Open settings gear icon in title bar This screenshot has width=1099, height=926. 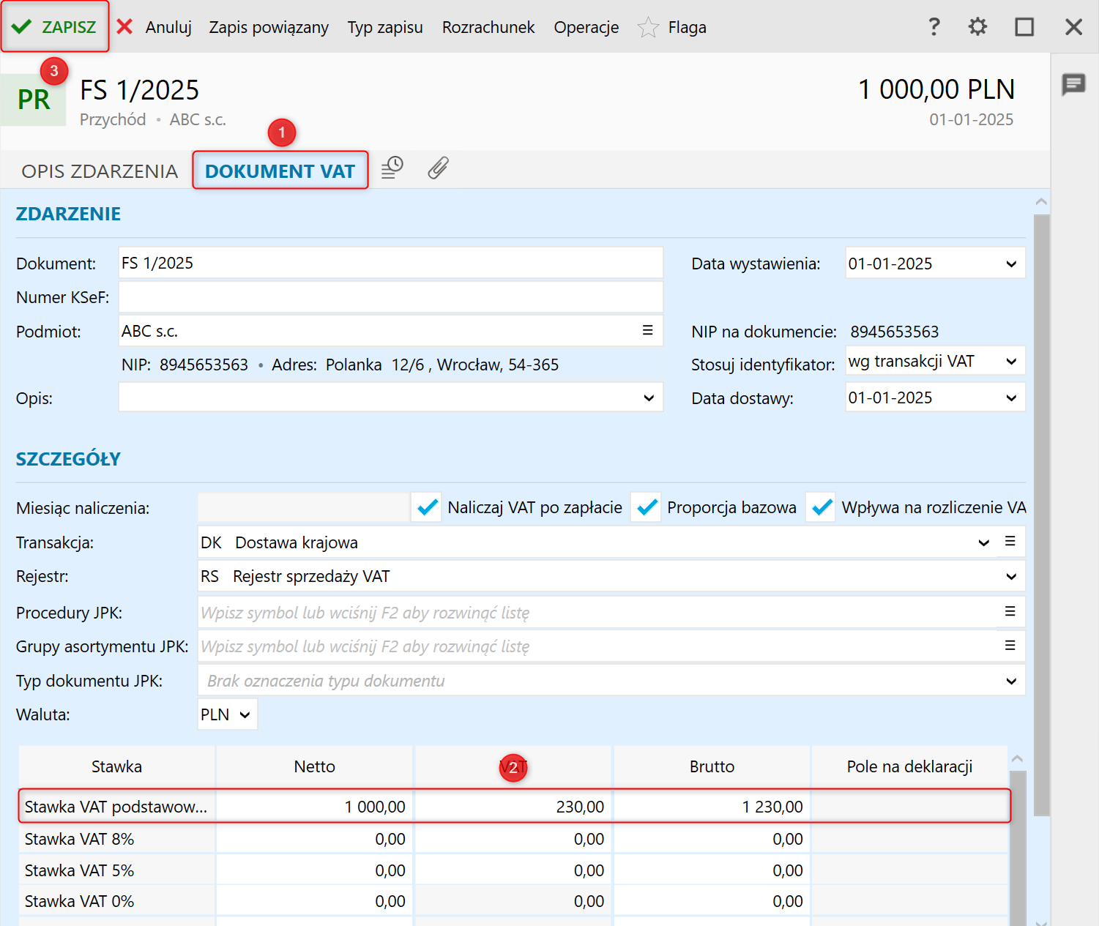coord(977,27)
